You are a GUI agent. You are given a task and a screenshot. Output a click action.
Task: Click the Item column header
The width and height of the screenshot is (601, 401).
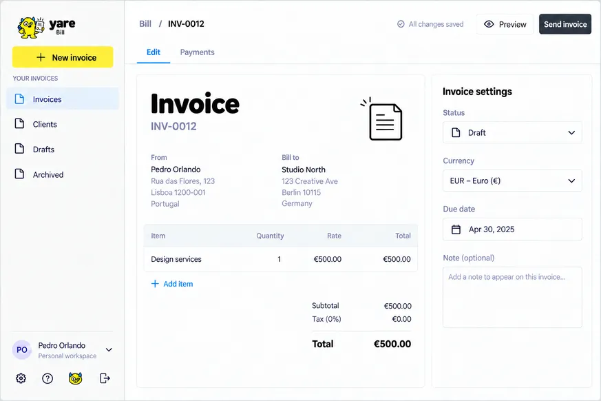[x=158, y=236]
